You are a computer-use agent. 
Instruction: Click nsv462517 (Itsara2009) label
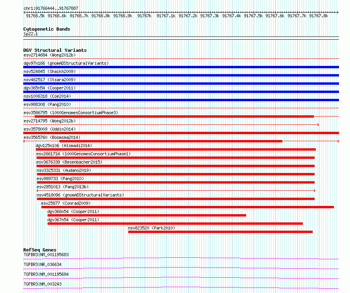(50, 80)
